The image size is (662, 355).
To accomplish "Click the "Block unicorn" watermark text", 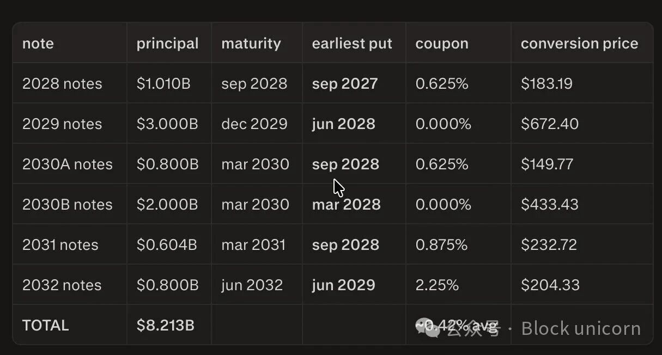I will (581, 329).
